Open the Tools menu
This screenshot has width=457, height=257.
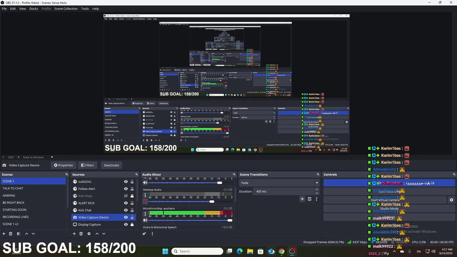coord(85,9)
